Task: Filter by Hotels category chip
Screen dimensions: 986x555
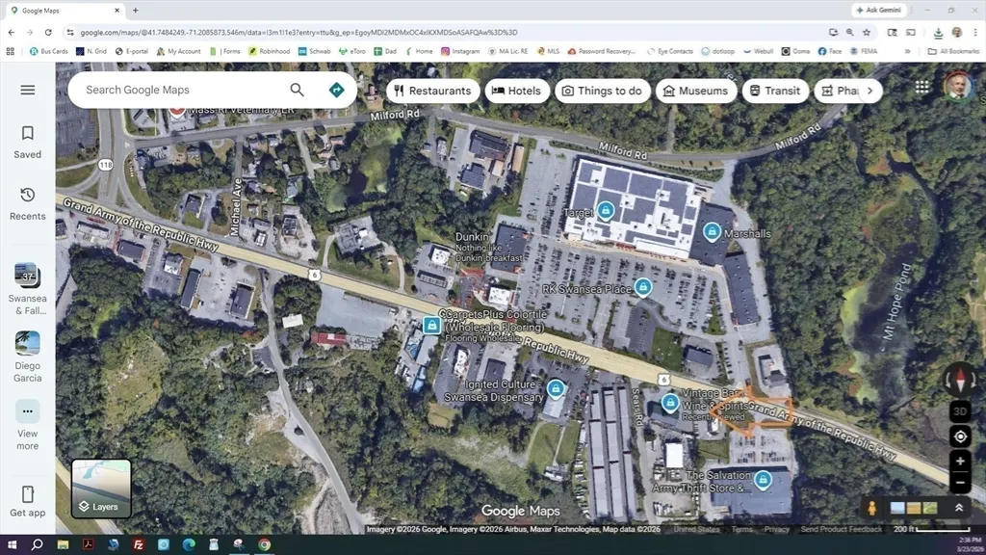Action: 516,91
